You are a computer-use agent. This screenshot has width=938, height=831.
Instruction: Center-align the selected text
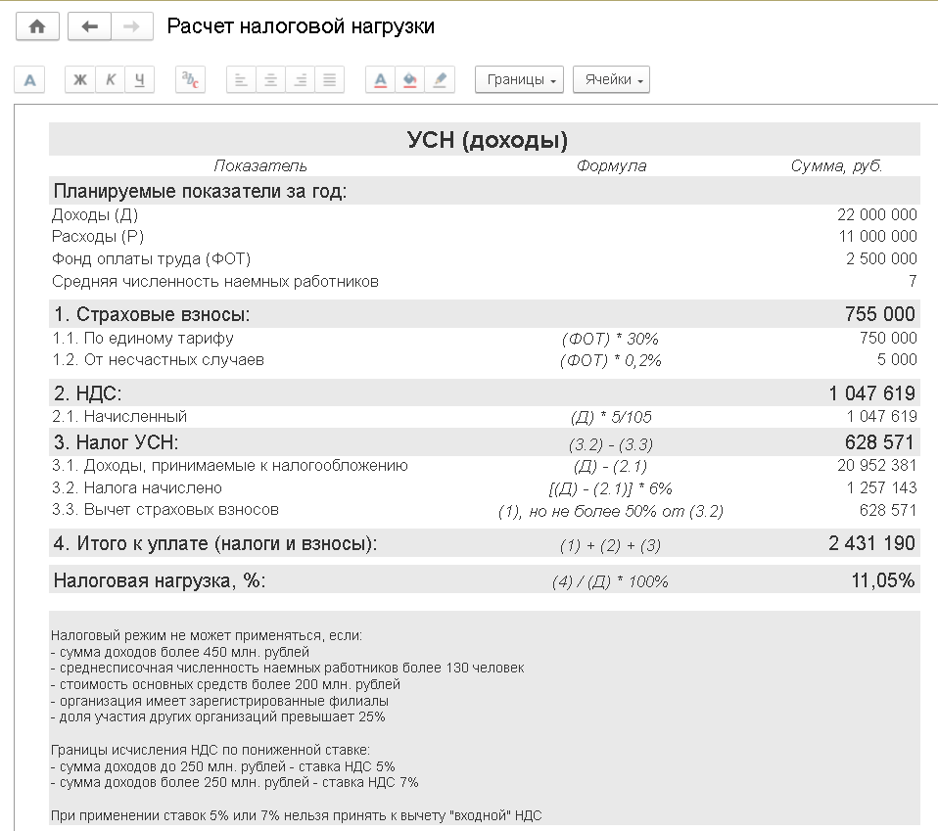click(270, 80)
